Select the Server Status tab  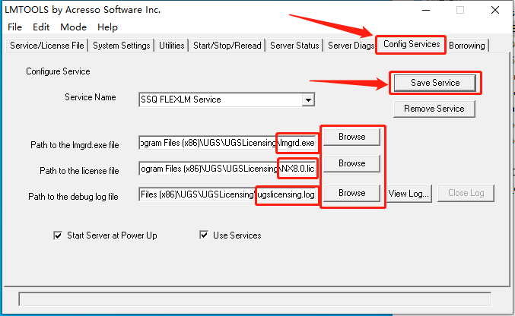(x=294, y=46)
